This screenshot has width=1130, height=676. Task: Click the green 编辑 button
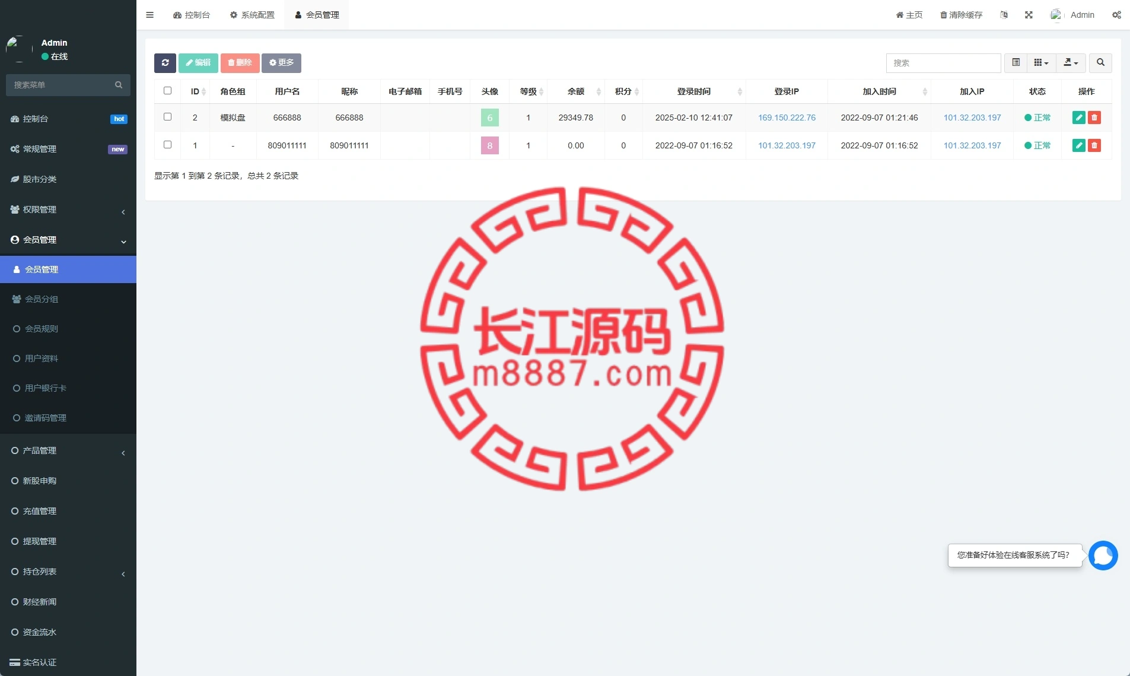coord(198,63)
